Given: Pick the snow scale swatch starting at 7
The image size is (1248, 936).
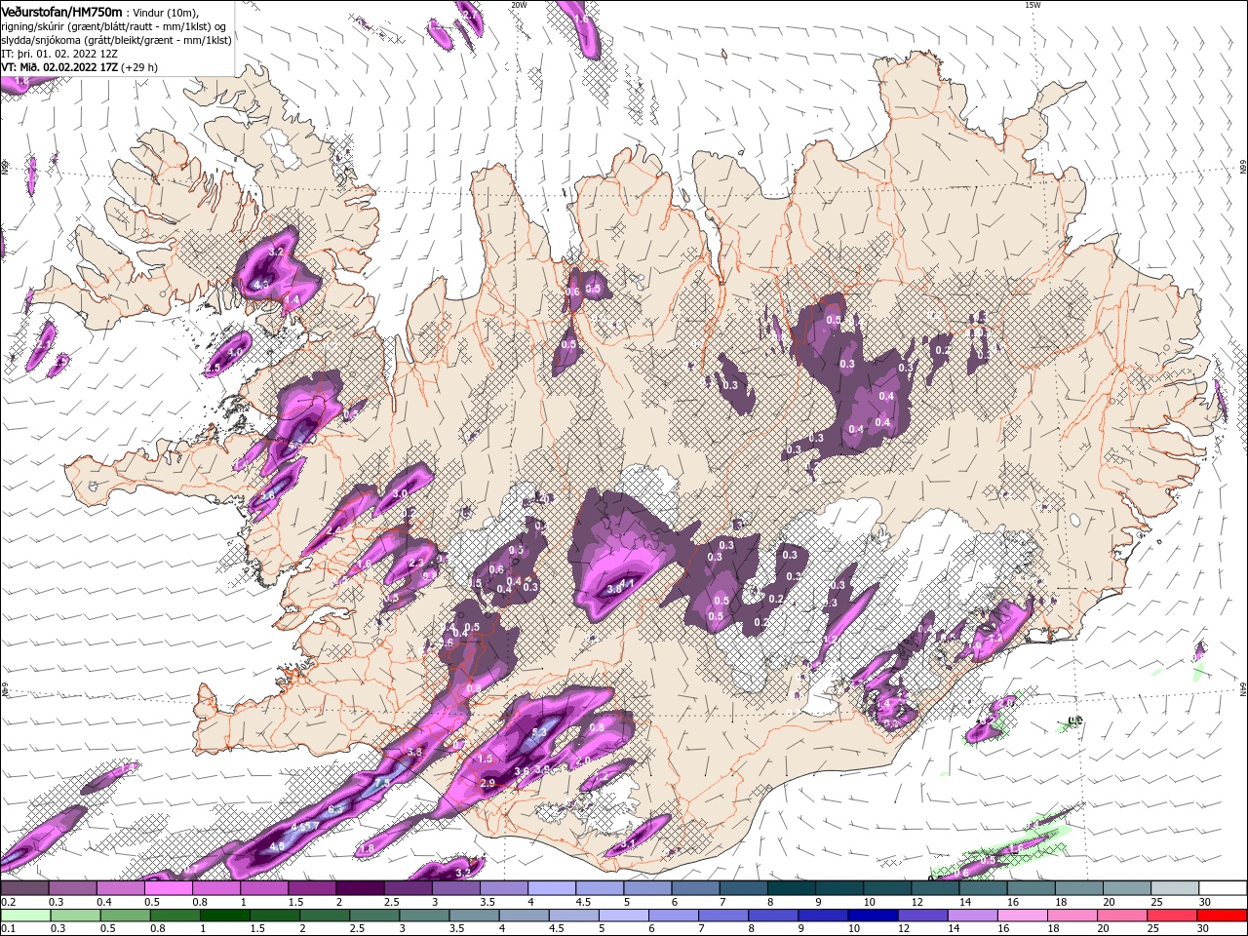Looking at the screenshot, I should click(x=743, y=888).
